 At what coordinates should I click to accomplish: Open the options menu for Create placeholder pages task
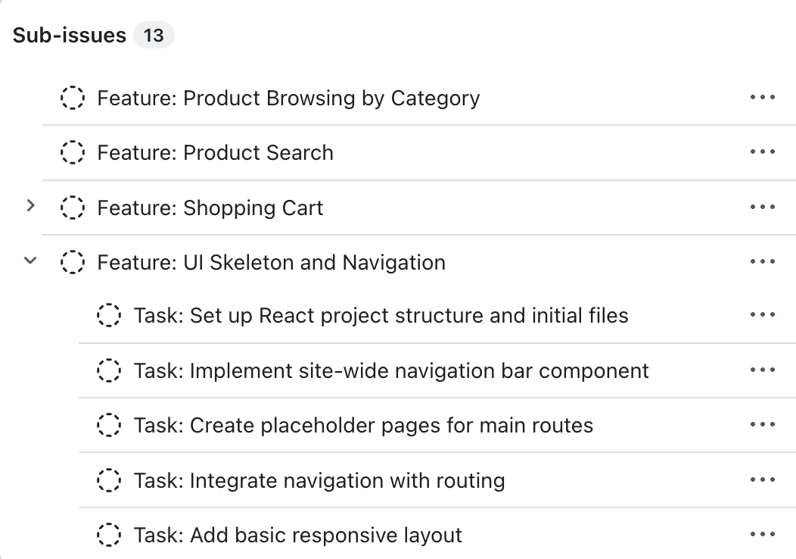[x=762, y=425]
